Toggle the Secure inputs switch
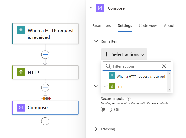This screenshot has width=186, height=138. click(x=106, y=109)
